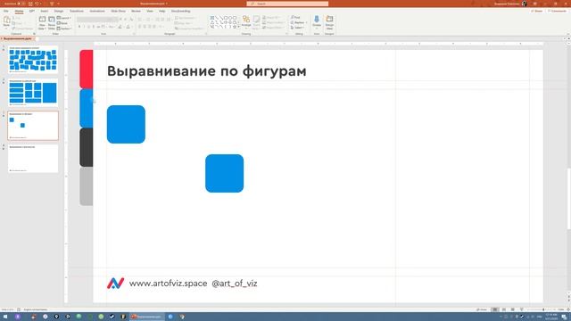Switch to the Slide Show ribbon tab
The image size is (571, 321).
[118, 12]
